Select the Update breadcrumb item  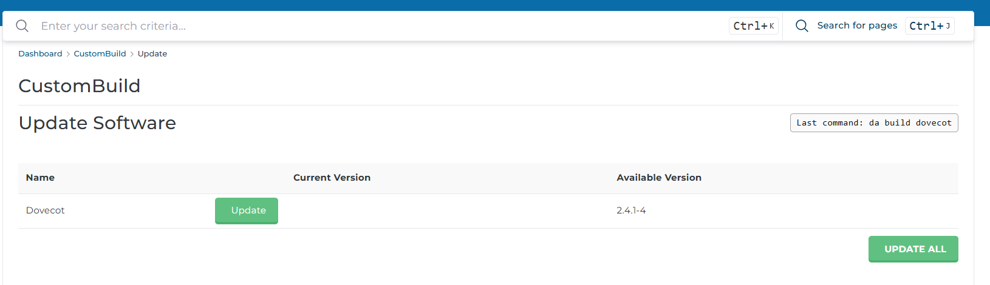(x=152, y=54)
